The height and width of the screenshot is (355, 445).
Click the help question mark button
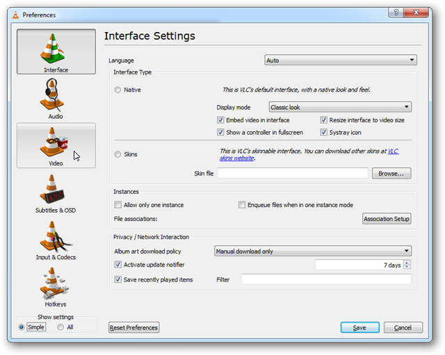396,13
